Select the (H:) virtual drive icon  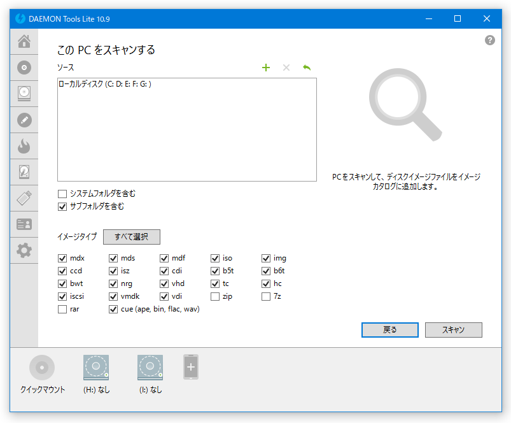point(96,368)
